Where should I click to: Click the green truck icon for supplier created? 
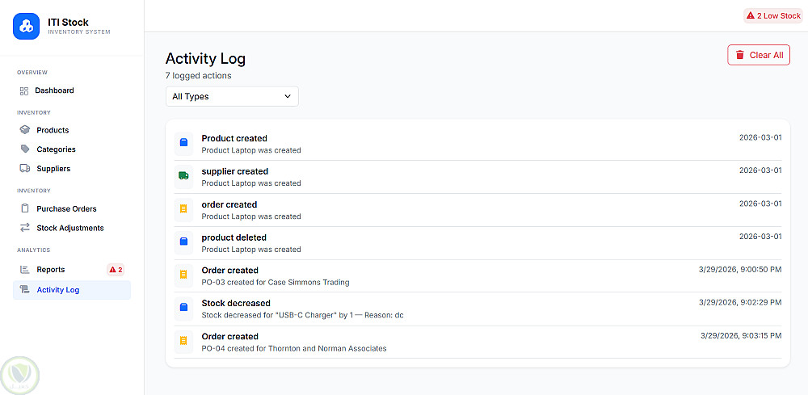click(x=183, y=175)
